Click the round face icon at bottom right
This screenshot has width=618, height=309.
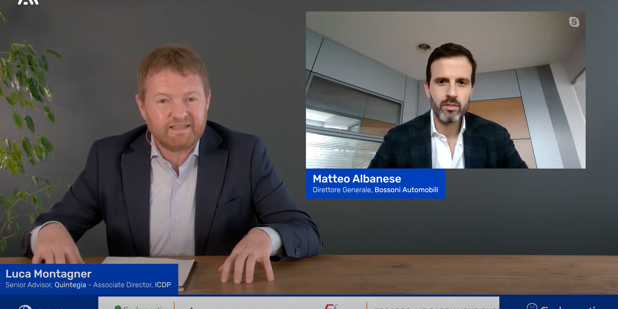[x=532, y=306]
